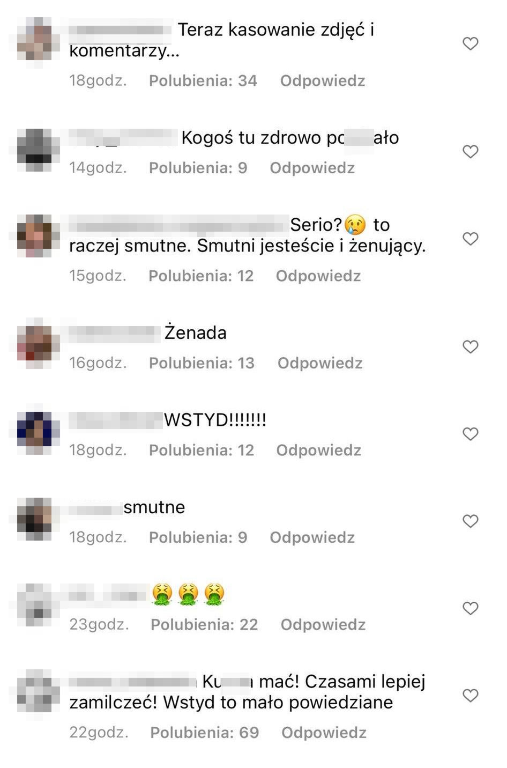Like the 'Serio? to raczej smutne' comment
Screen dimensions: 507x768
point(470,239)
